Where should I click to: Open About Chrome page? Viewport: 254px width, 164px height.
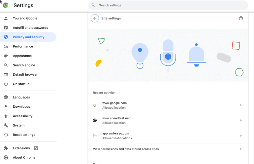tap(24, 158)
